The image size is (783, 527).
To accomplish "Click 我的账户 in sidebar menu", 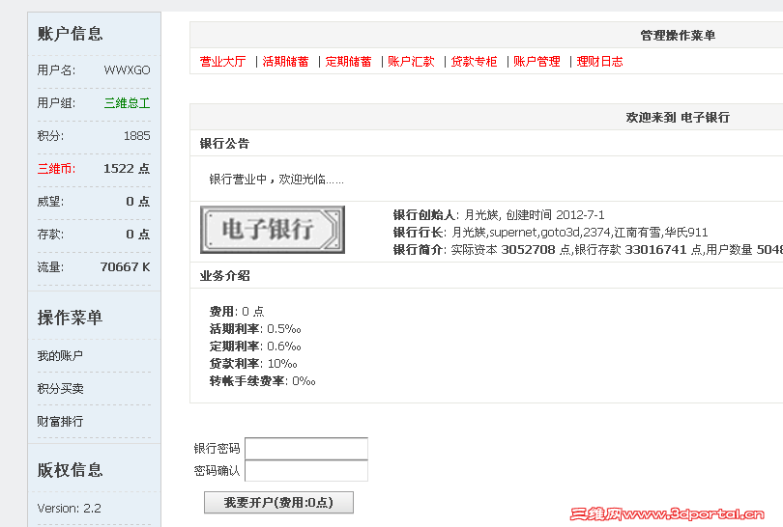I will [60, 355].
